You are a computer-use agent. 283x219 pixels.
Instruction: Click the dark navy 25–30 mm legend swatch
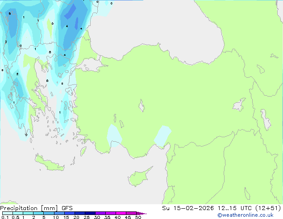(x=90, y=213)
